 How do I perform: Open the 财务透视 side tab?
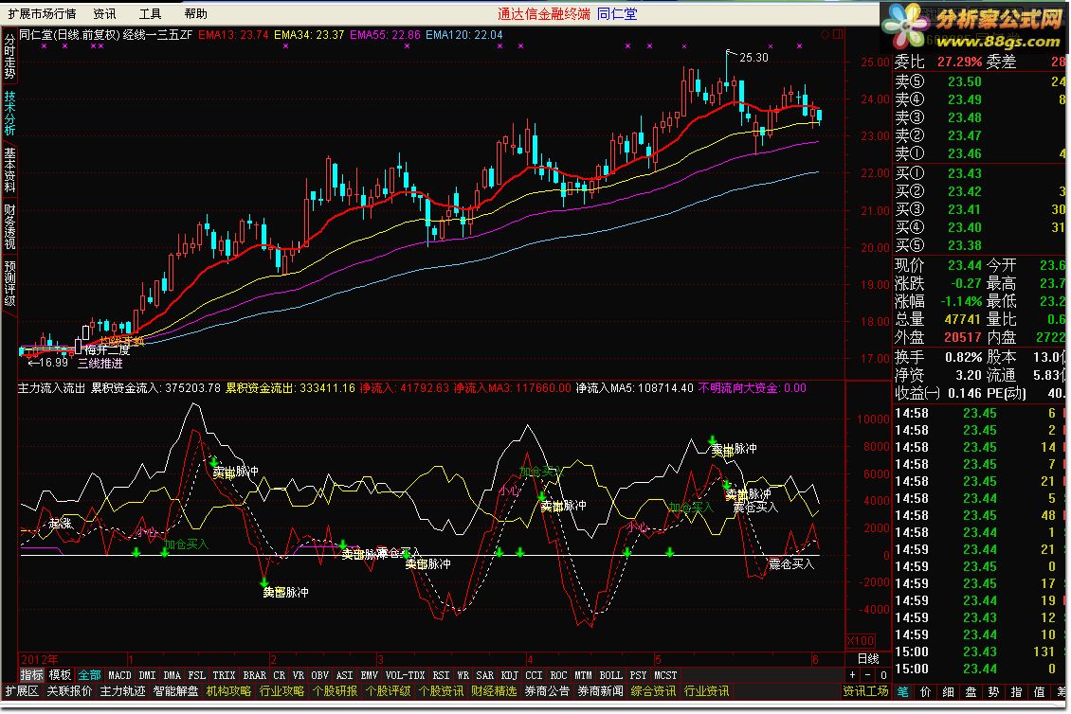coord(9,226)
